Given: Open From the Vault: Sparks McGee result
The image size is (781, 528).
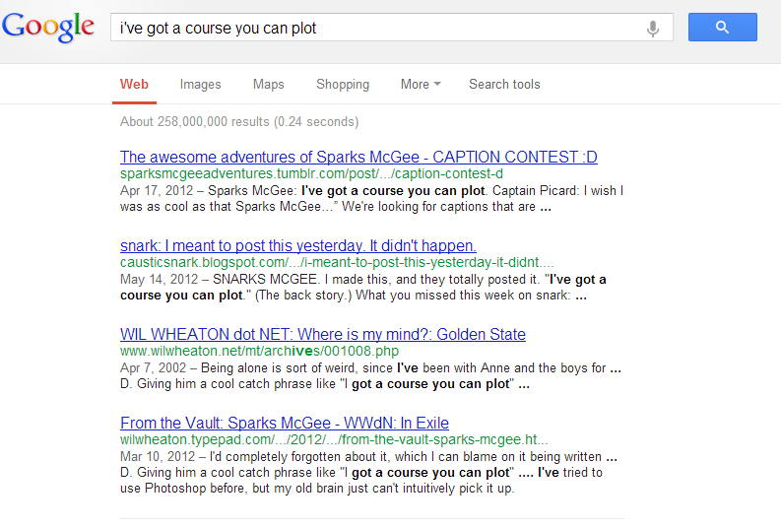Looking at the screenshot, I should pos(285,423).
